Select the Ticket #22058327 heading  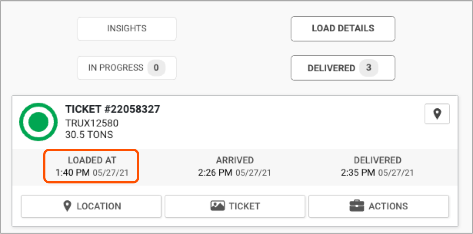[113, 109]
